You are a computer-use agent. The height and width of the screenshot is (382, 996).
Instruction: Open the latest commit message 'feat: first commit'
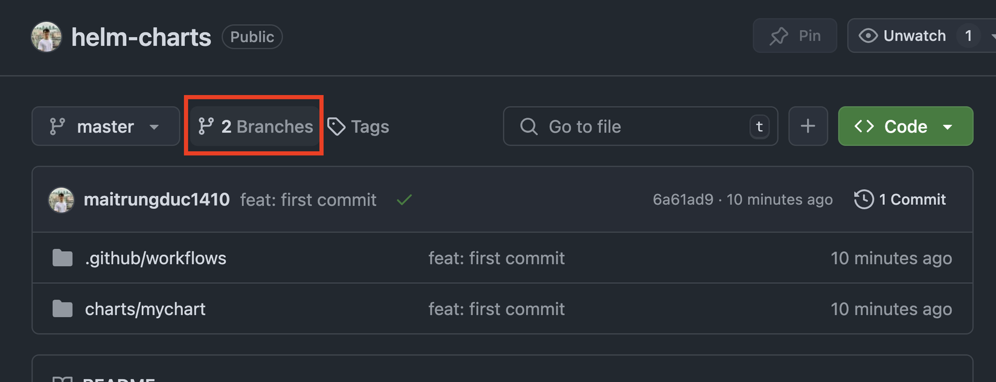(x=308, y=200)
